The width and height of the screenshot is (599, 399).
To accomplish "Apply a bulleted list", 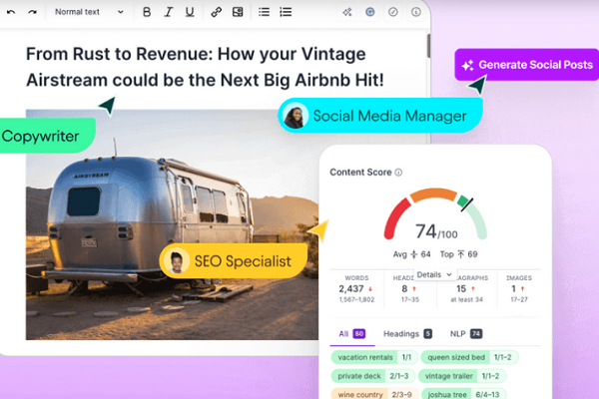I will pyautogui.click(x=264, y=12).
